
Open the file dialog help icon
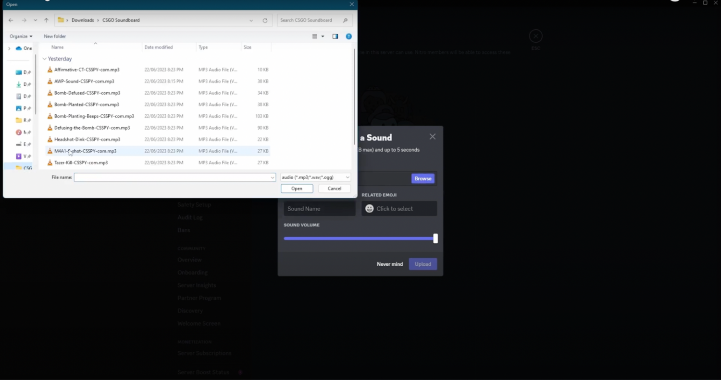pos(349,36)
